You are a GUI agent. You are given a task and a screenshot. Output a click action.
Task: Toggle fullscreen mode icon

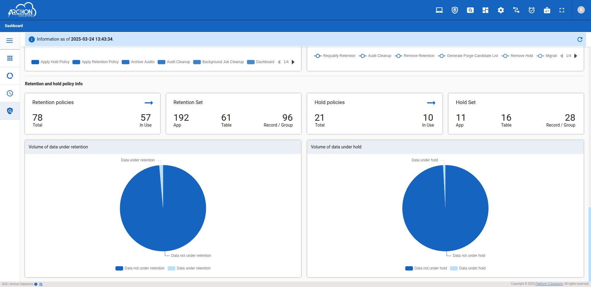[562, 10]
